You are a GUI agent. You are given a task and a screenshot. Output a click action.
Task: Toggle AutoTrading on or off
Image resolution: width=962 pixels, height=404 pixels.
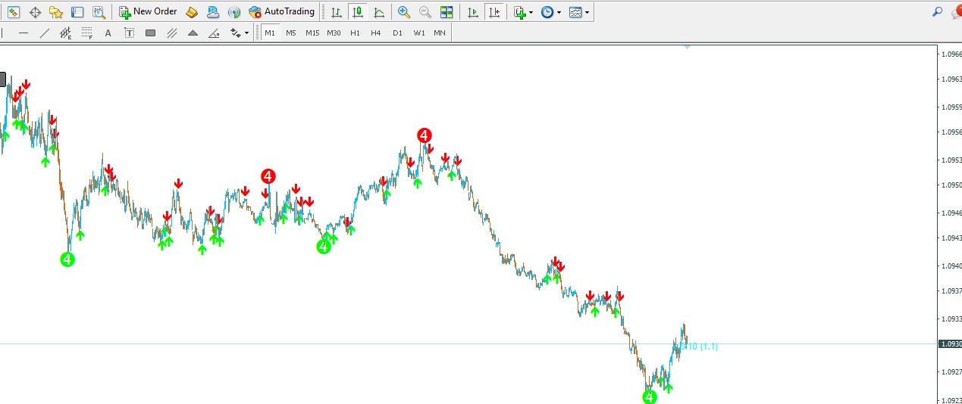(281, 12)
